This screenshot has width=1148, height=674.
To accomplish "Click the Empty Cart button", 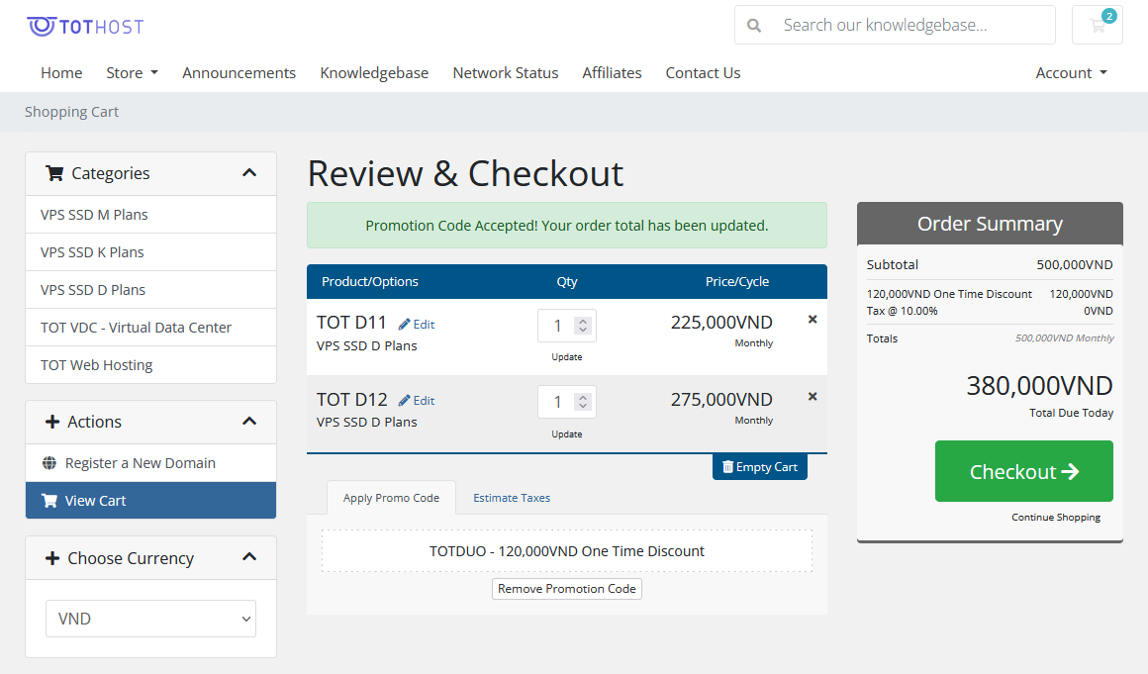I will point(759,467).
